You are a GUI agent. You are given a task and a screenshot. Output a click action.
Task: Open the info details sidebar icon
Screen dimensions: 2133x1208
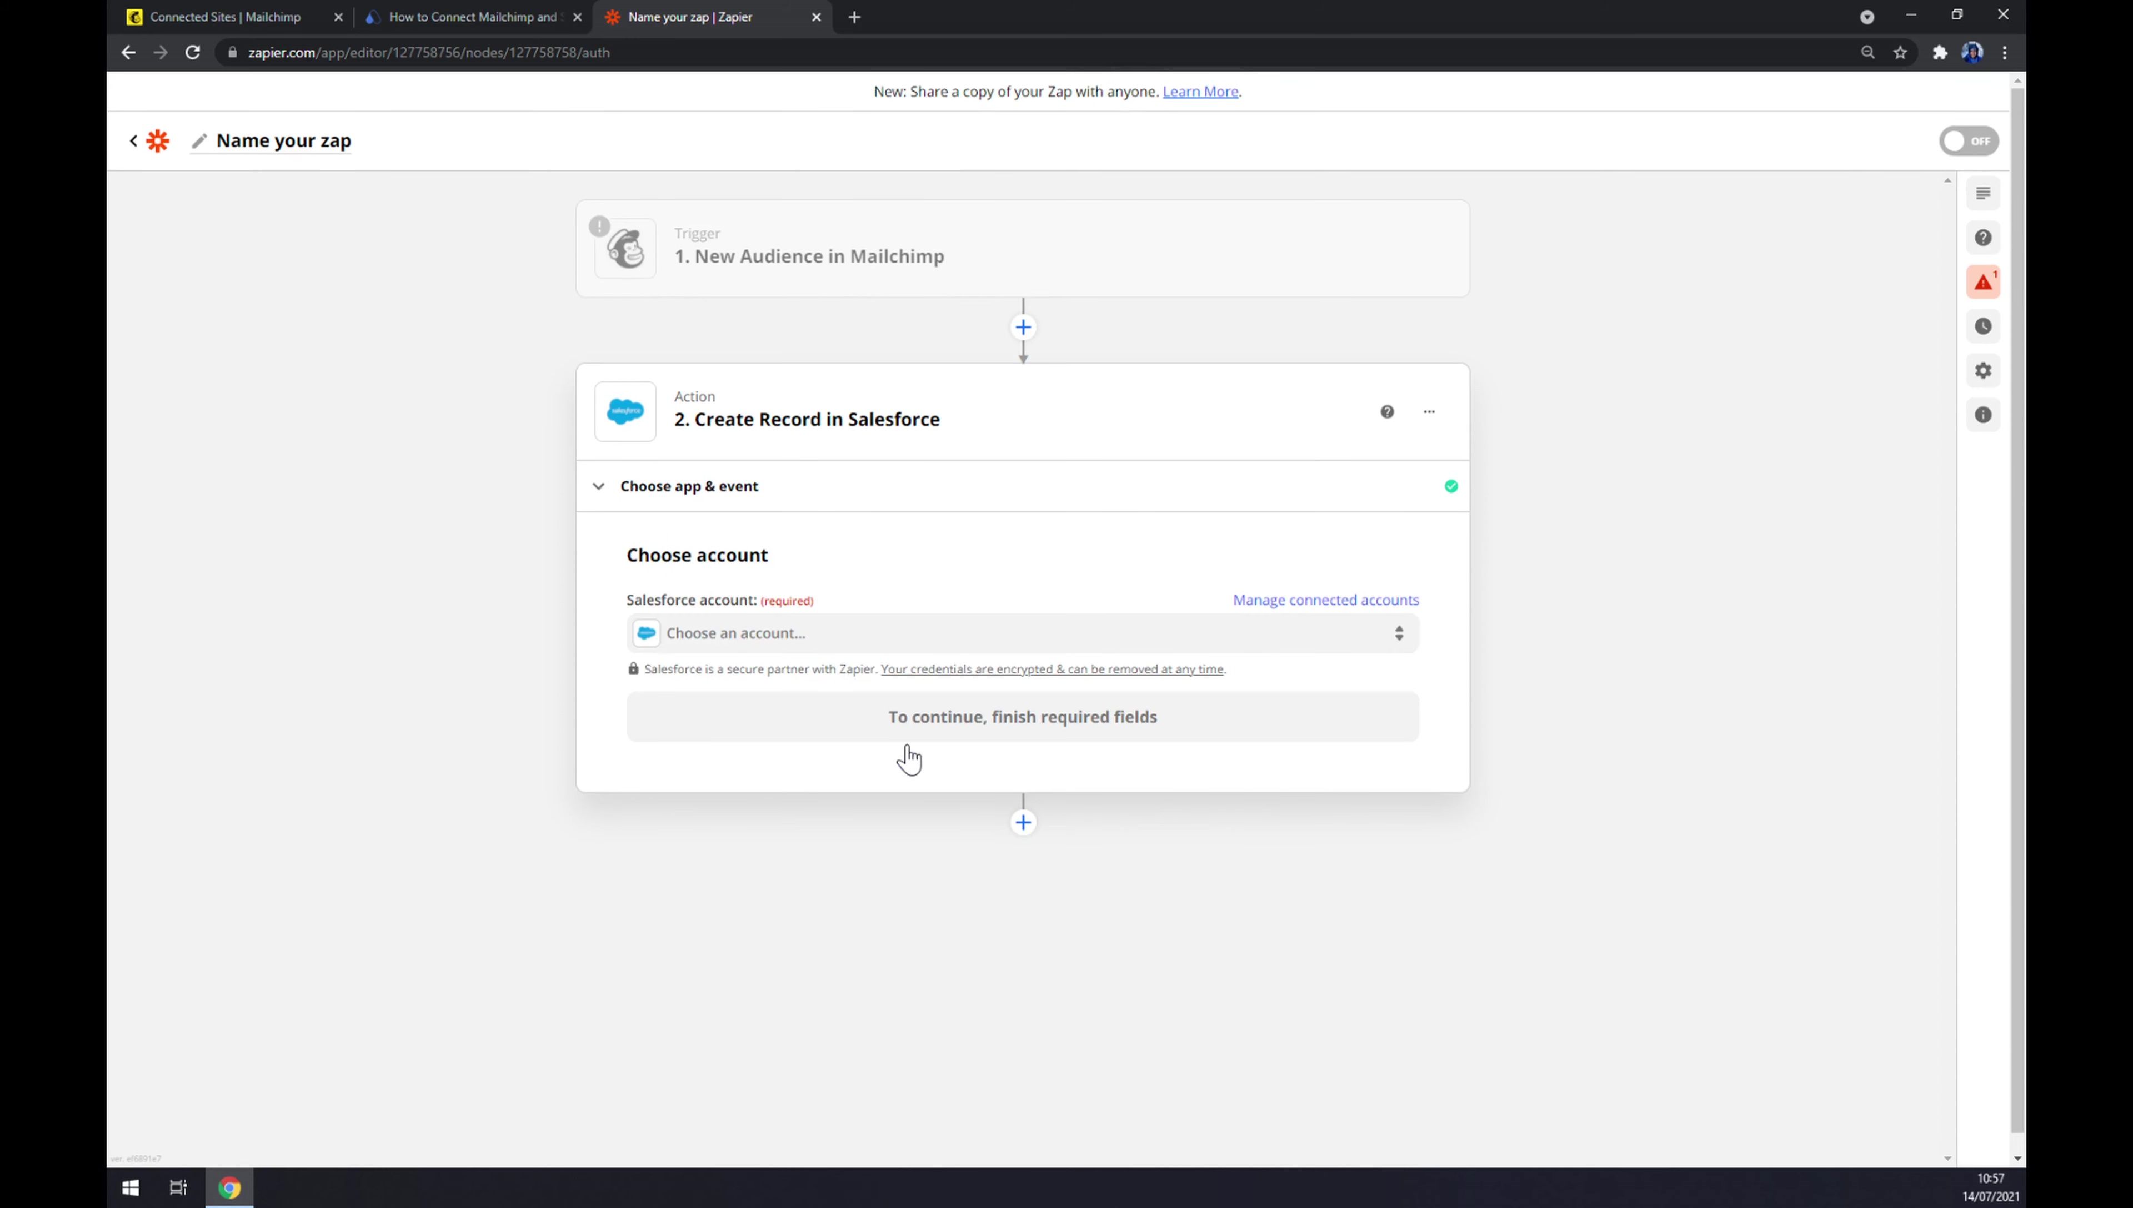1983,415
